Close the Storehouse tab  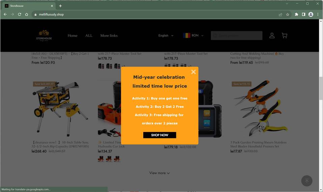[x=52, y=6]
